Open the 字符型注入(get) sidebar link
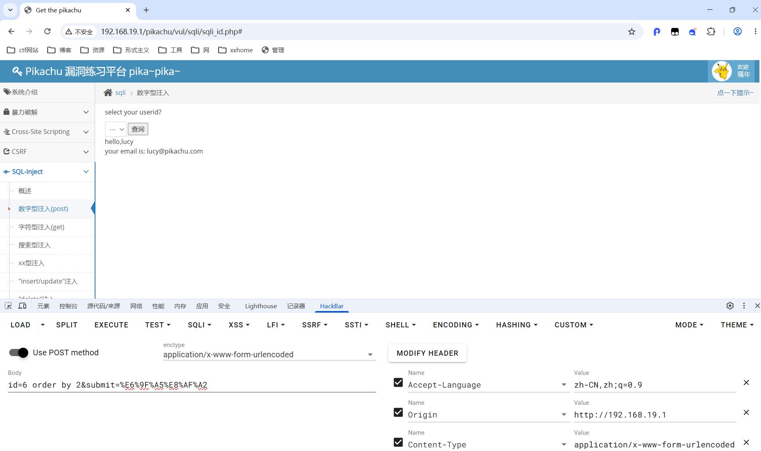The height and width of the screenshot is (451, 761). click(x=41, y=227)
